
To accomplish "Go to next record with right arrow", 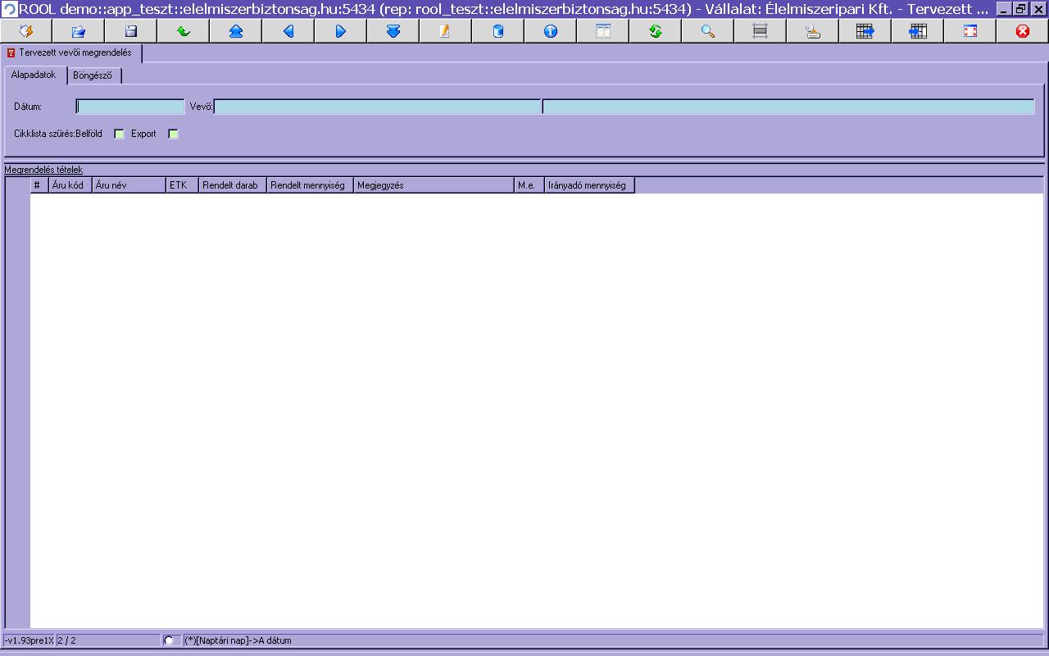I will [341, 31].
